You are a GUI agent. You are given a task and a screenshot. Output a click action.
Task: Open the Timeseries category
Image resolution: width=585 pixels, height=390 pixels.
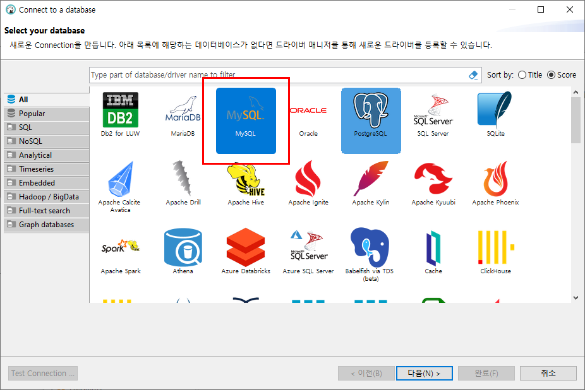click(47, 169)
